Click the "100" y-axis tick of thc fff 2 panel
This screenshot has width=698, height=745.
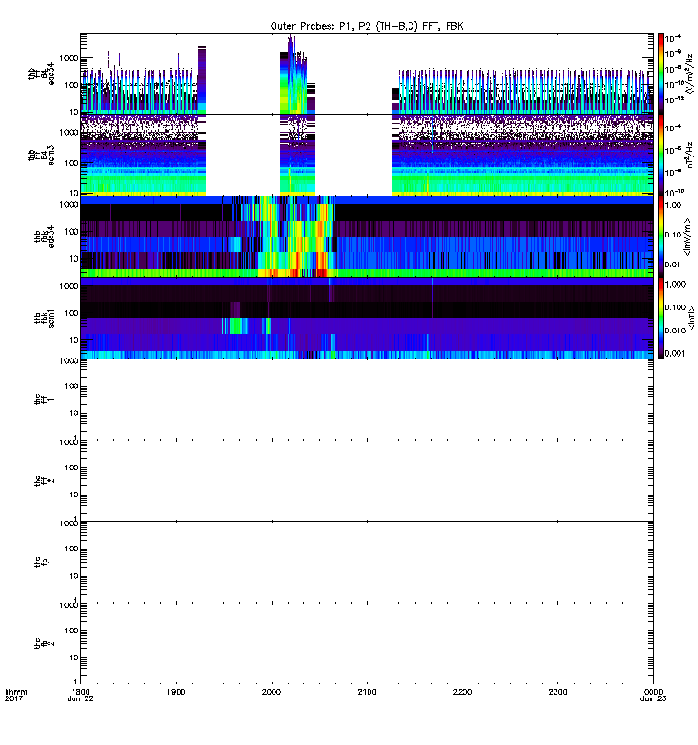tap(72, 467)
